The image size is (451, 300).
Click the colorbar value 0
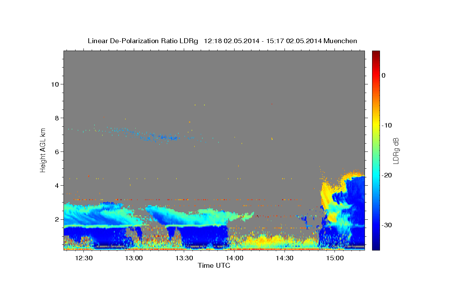point(383,75)
